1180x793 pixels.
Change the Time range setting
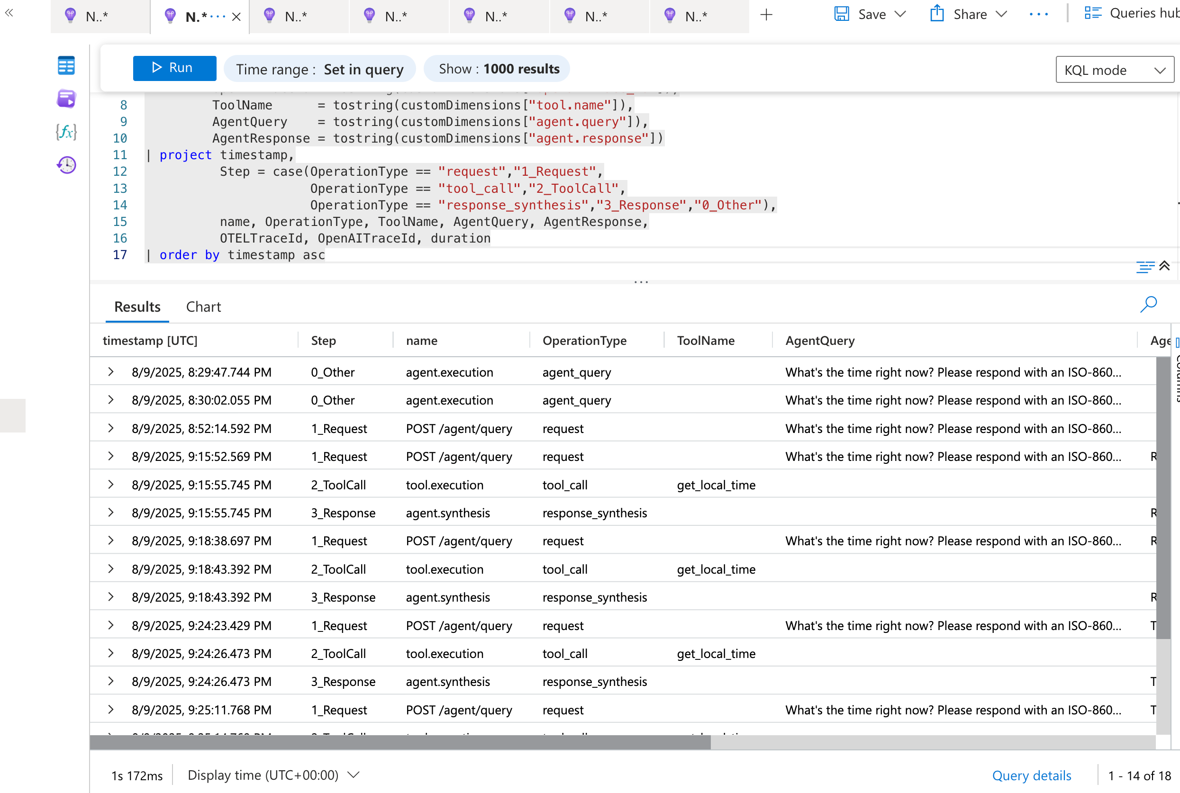coord(320,69)
